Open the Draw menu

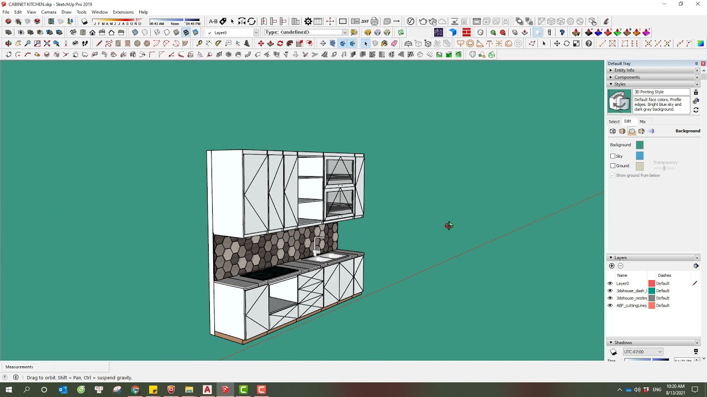(x=66, y=12)
